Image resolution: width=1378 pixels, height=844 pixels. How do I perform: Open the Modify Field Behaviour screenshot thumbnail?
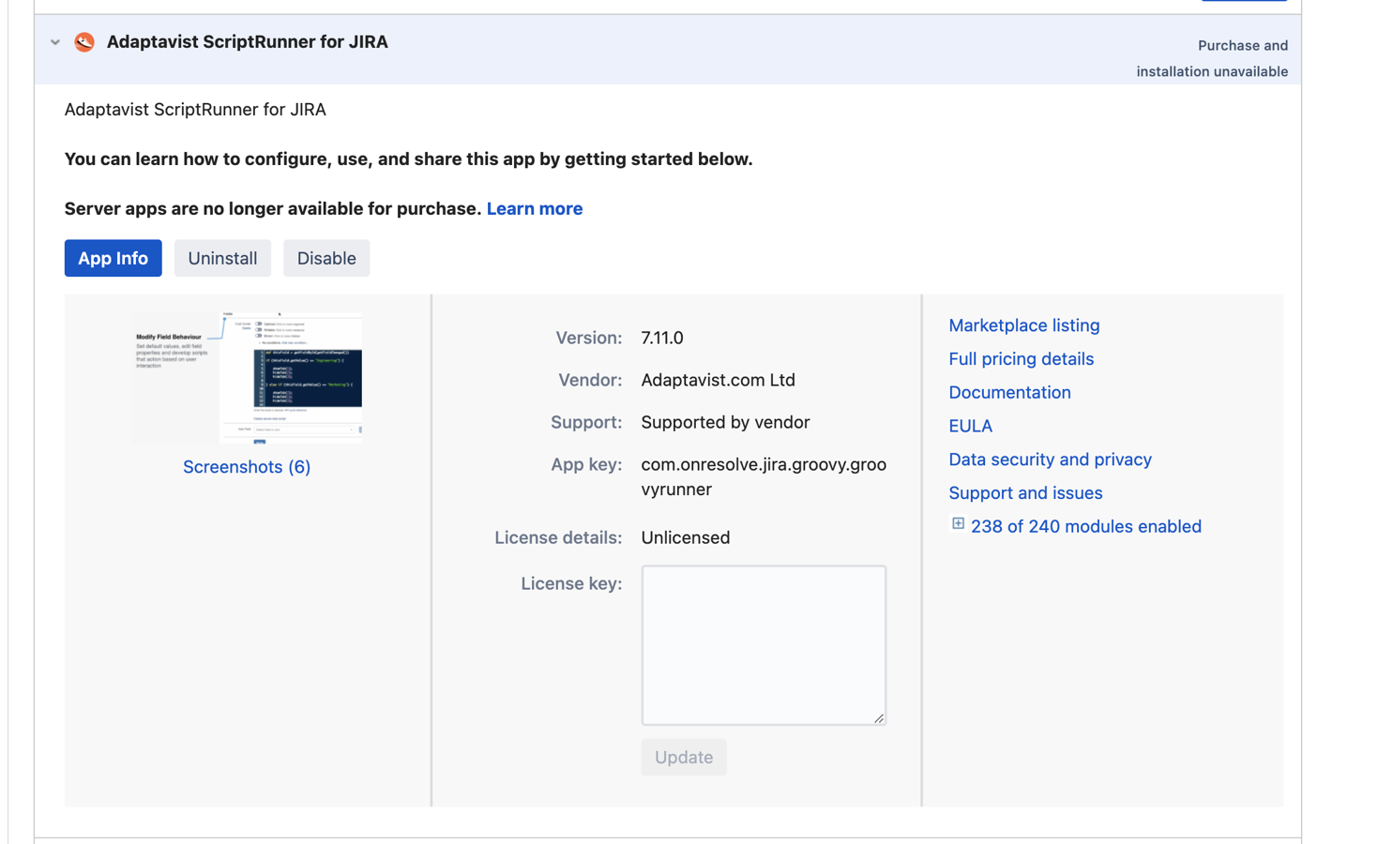point(247,377)
